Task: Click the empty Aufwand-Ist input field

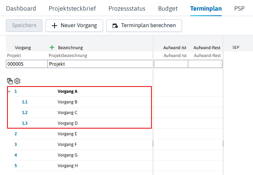Action: pos(171,64)
